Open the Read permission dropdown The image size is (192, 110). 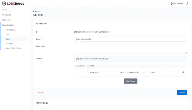click(163, 72)
